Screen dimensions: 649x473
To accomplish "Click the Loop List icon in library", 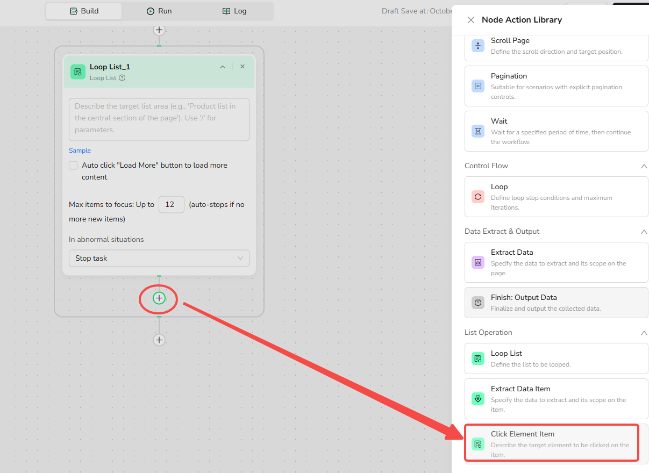I will coord(478,359).
